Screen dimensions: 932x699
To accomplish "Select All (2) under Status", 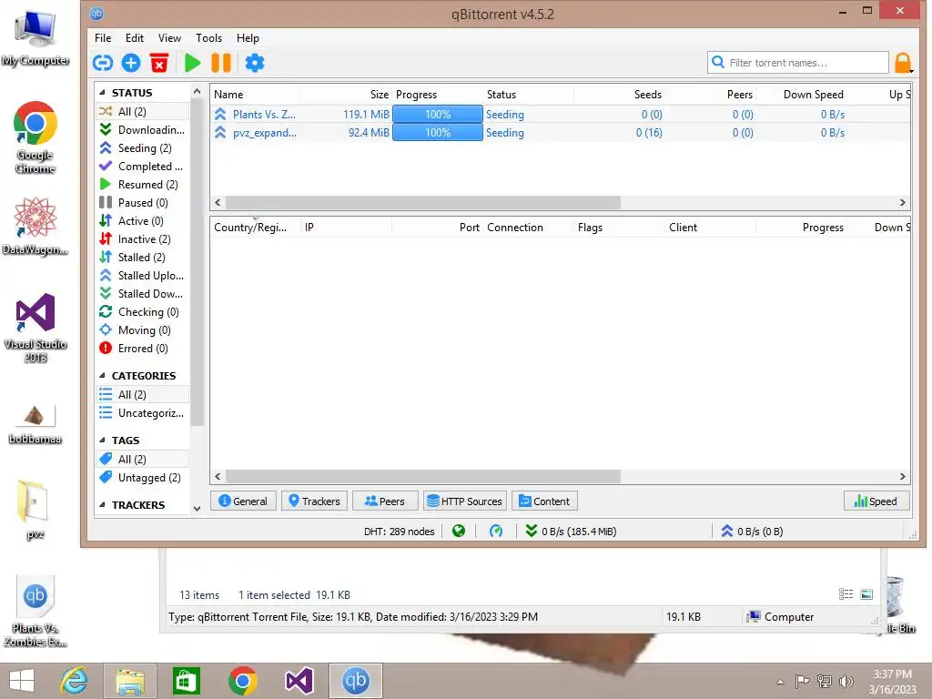I will coord(142,112).
